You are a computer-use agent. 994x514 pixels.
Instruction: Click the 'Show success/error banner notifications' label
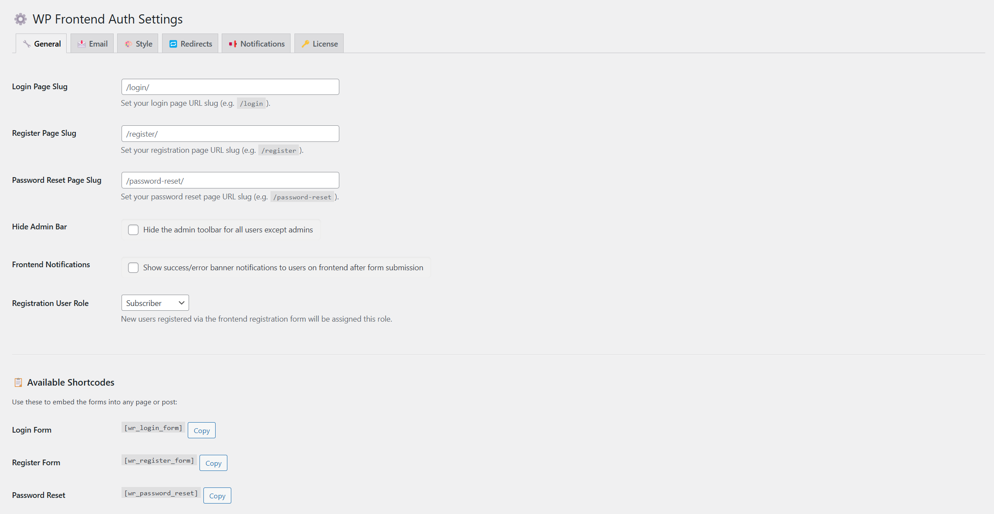pos(283,268)
